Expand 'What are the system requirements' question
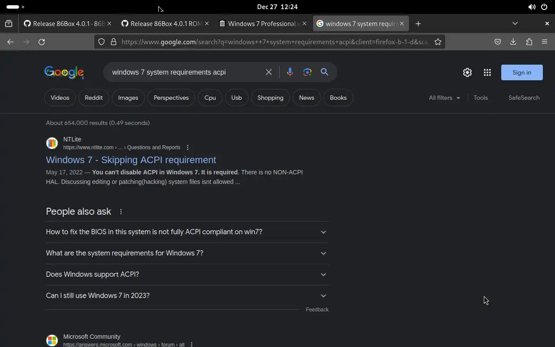The width and height of the screenshot is (555, 347). pyautogui.click(x=187, y=253)
